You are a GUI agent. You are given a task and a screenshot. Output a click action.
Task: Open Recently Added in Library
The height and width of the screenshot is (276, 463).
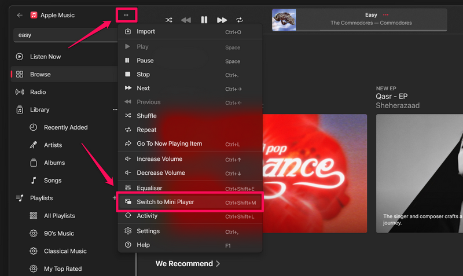point(65,127)
